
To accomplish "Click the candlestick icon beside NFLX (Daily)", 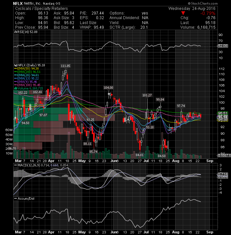I will pyautogui.click(x=15, y=65).
